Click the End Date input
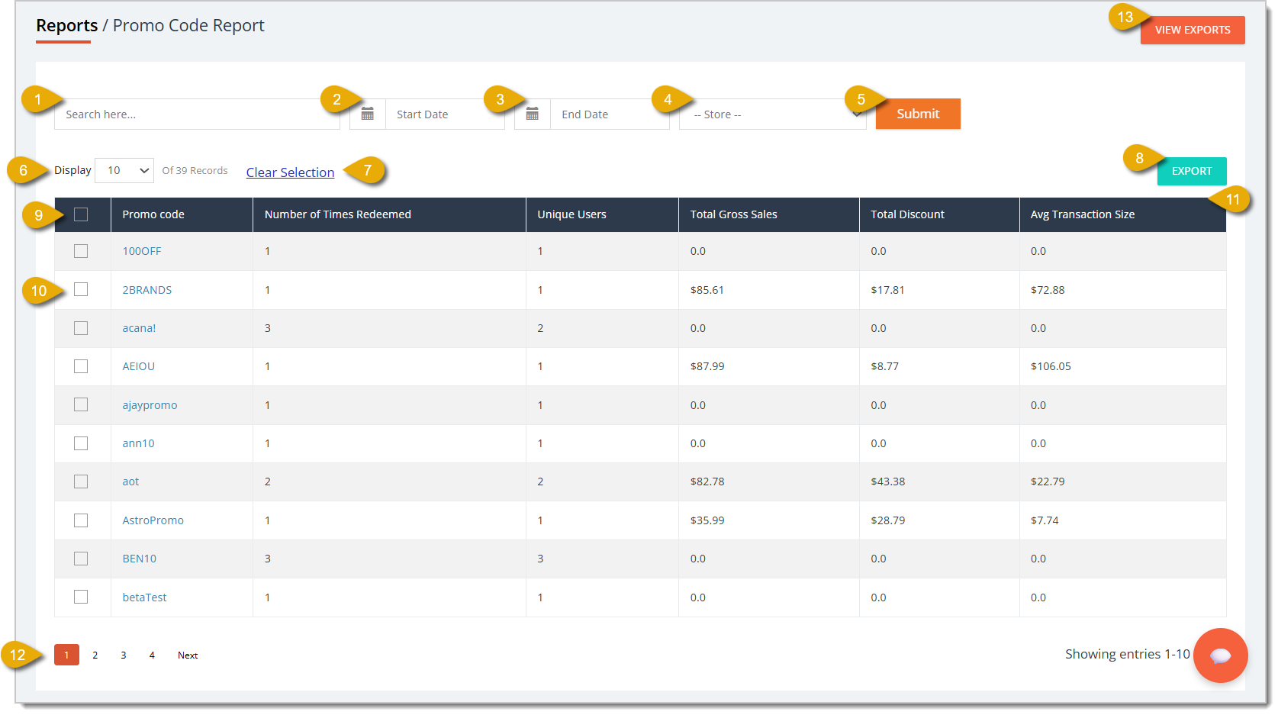The height and width of the screenshot is (715, 1278). (x=610, y=114)
